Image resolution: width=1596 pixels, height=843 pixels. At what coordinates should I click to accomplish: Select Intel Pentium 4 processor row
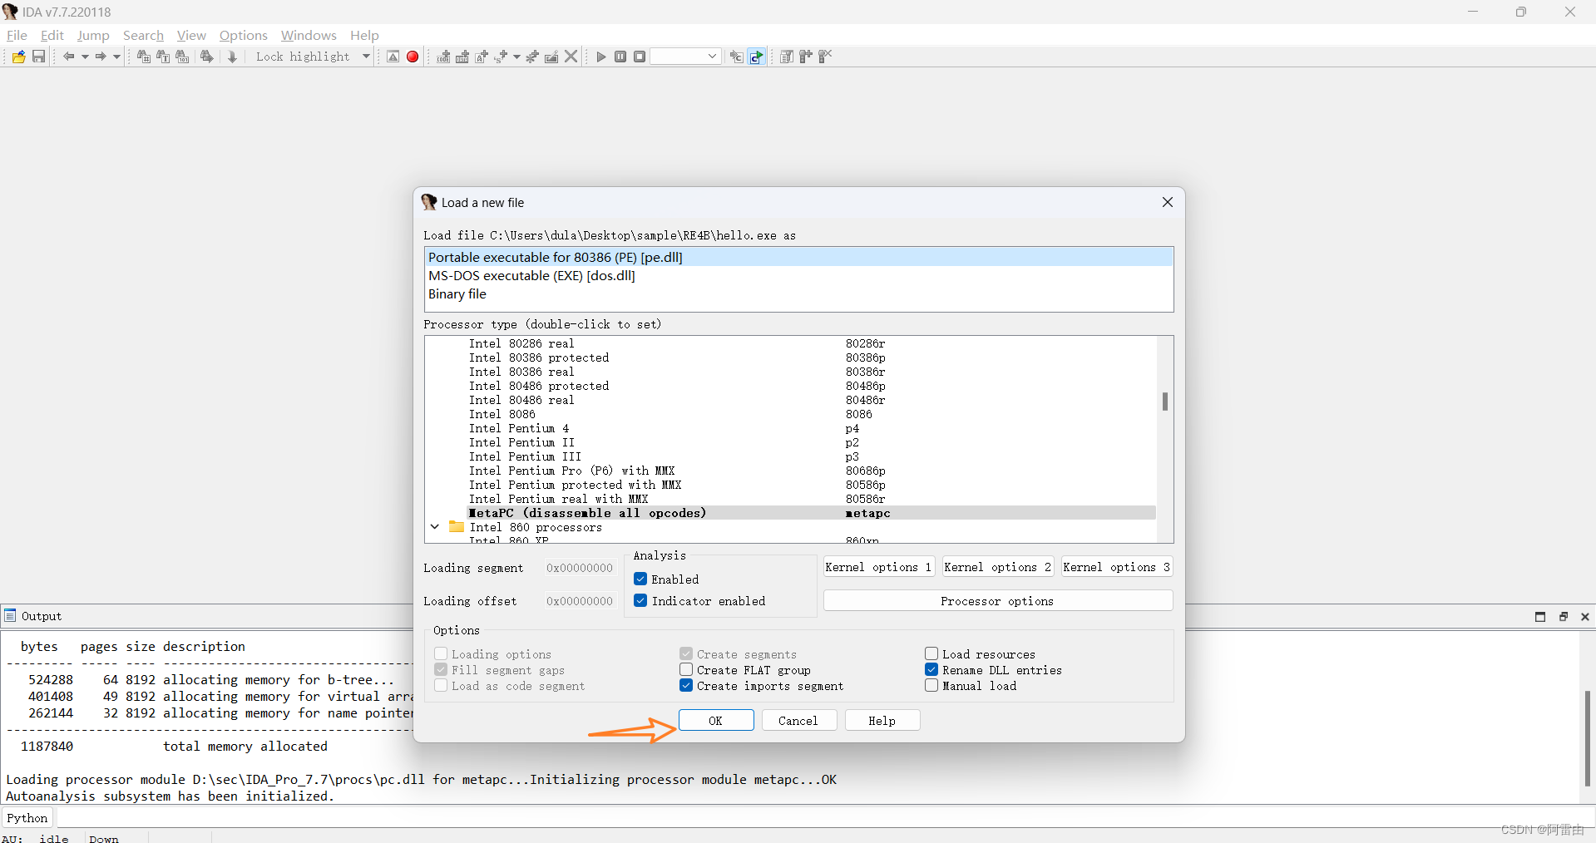click(790, 428)
